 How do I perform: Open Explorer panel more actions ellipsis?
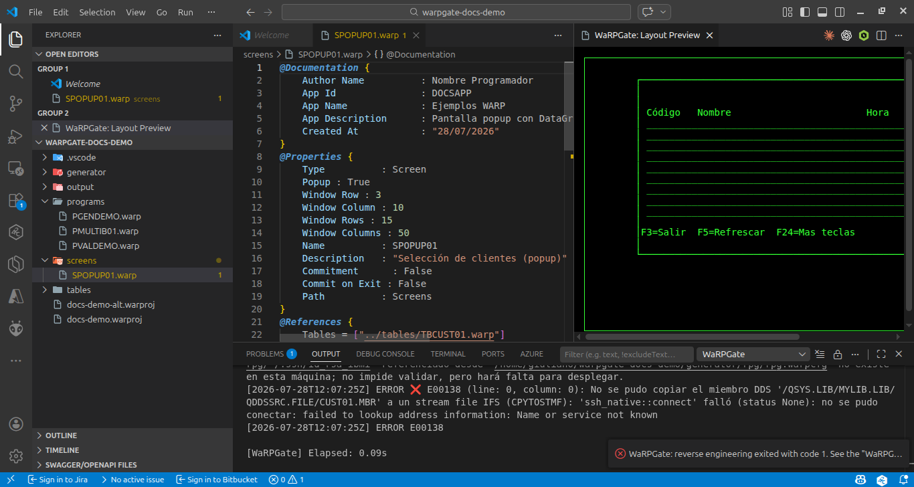(x=217, y=35)
